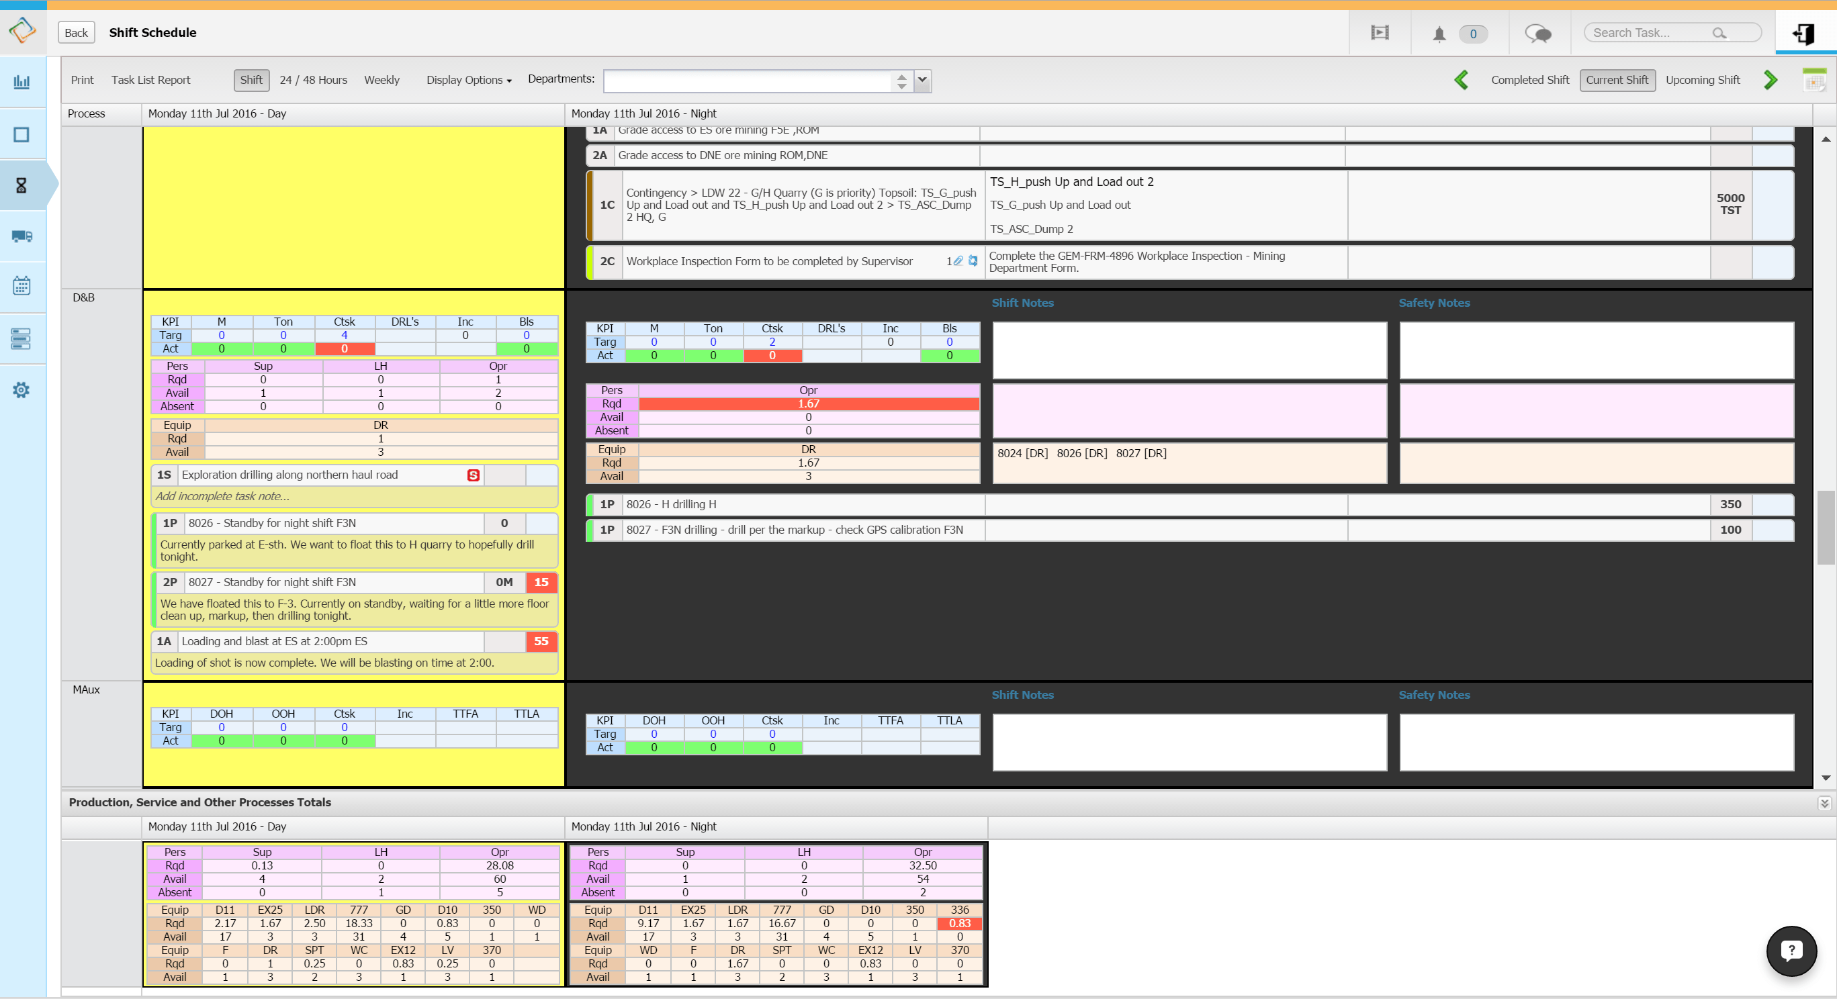Screen dimensions: 1837x999
Task: Open the Display Options dropdown
Action: 469,80
